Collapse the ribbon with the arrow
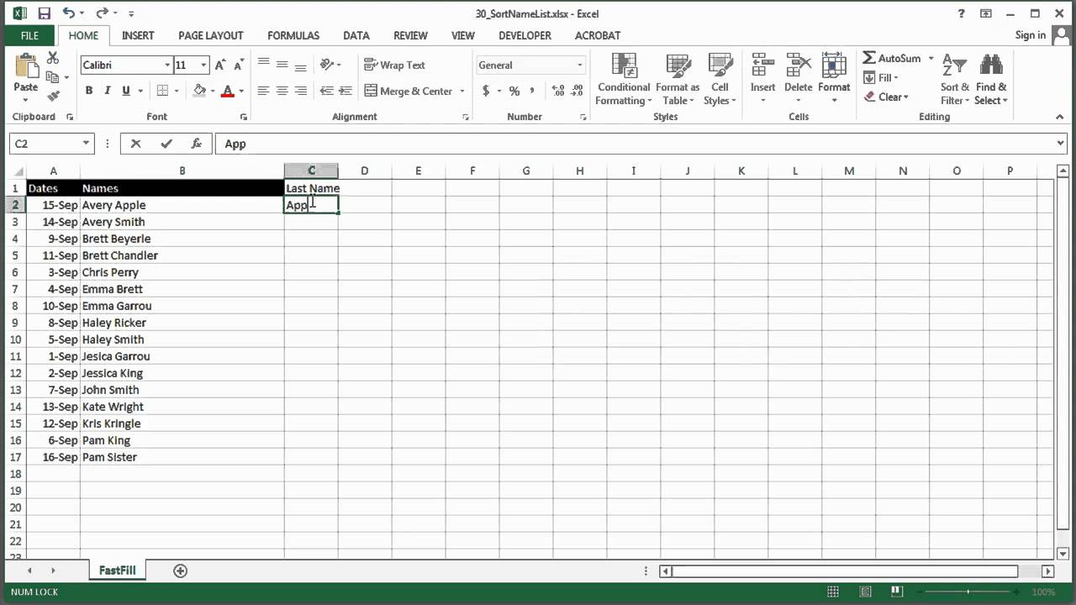 pos(1059,117)
